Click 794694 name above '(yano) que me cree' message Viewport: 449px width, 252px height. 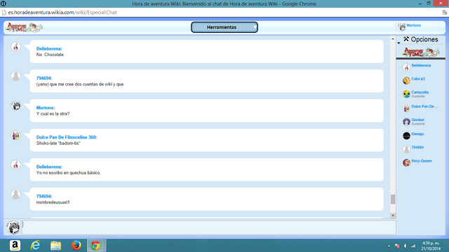pos(44,78)
